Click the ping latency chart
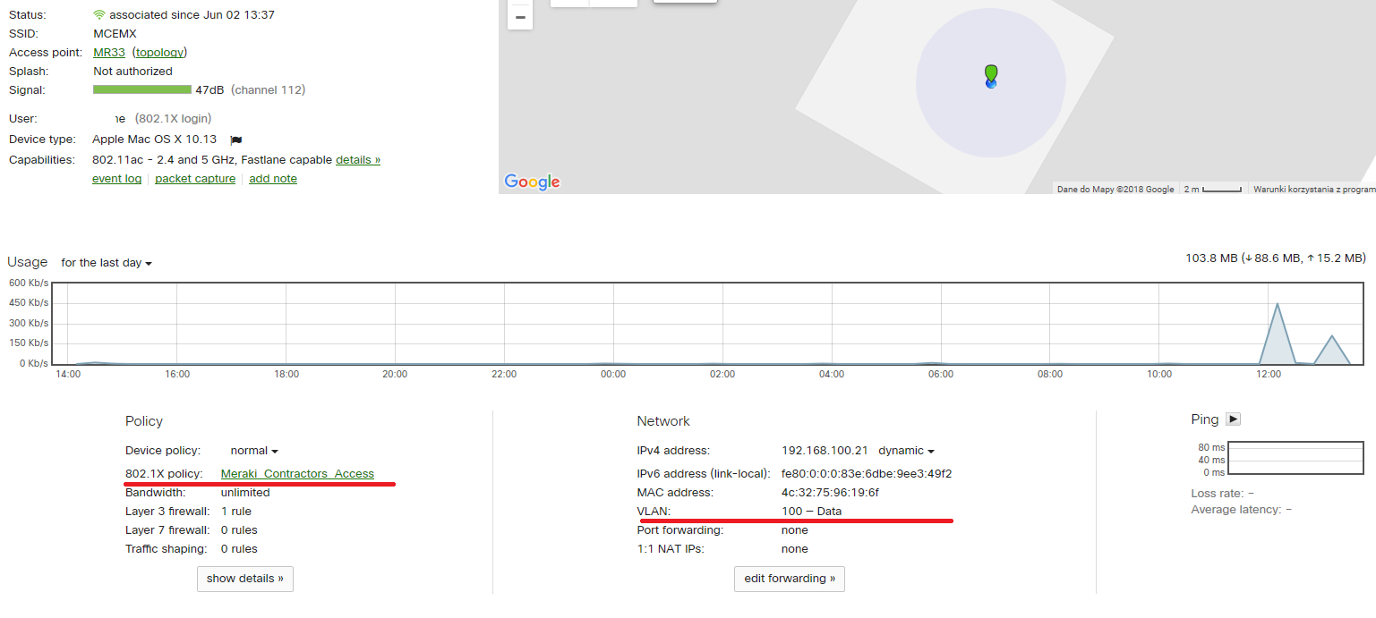The width and height of the screenshot is (1376, 618). point(1295,460)
